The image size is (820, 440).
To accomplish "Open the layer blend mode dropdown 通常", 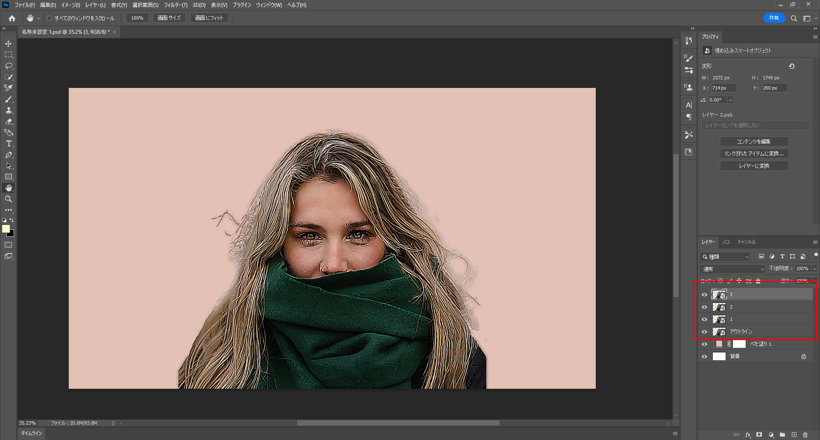I will (x=732, y=269).
